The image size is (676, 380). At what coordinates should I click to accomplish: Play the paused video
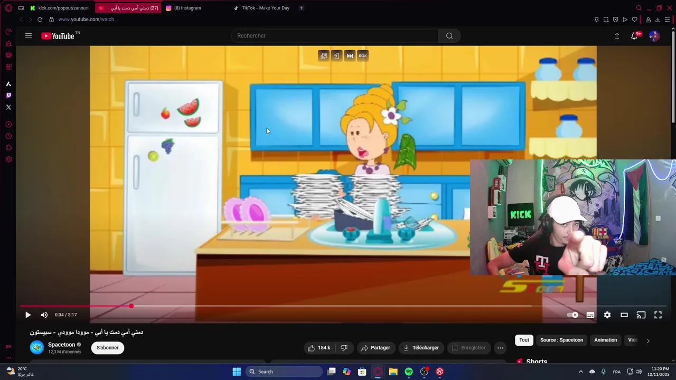(28, 315)
